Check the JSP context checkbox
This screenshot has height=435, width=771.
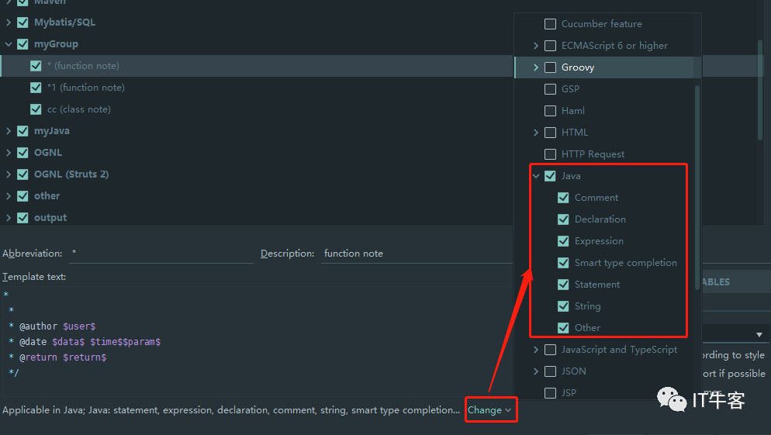[550, 392]
